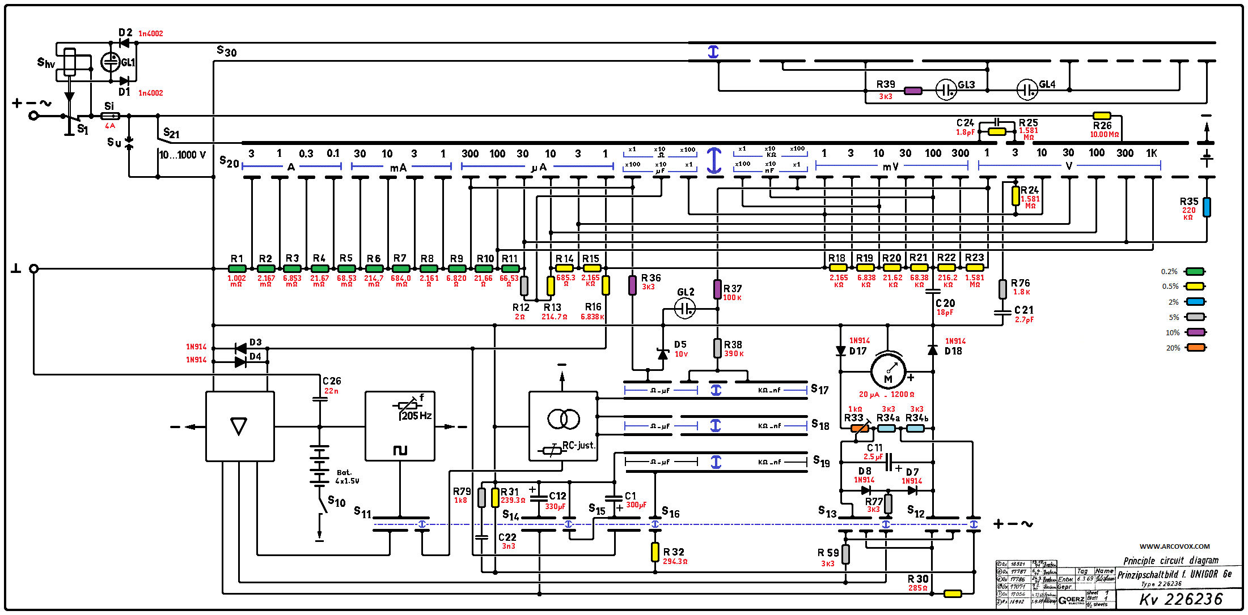Viewport: 1248px width, 615px height.
Task: Click the GL4 glow lamp symbol
Action: pos(1027,89)
